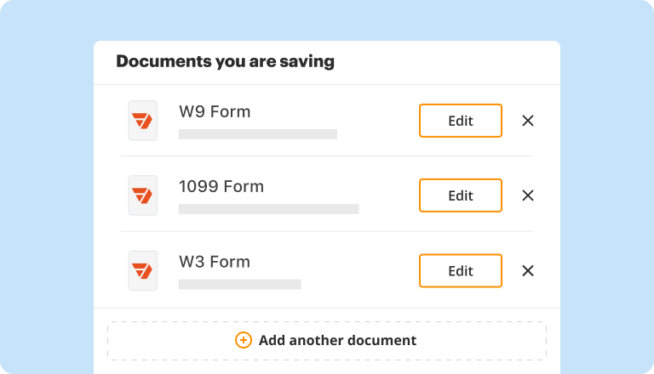Click the 1099 Form document icon
This screenshot has width=654, height=374.
(142, 195)
